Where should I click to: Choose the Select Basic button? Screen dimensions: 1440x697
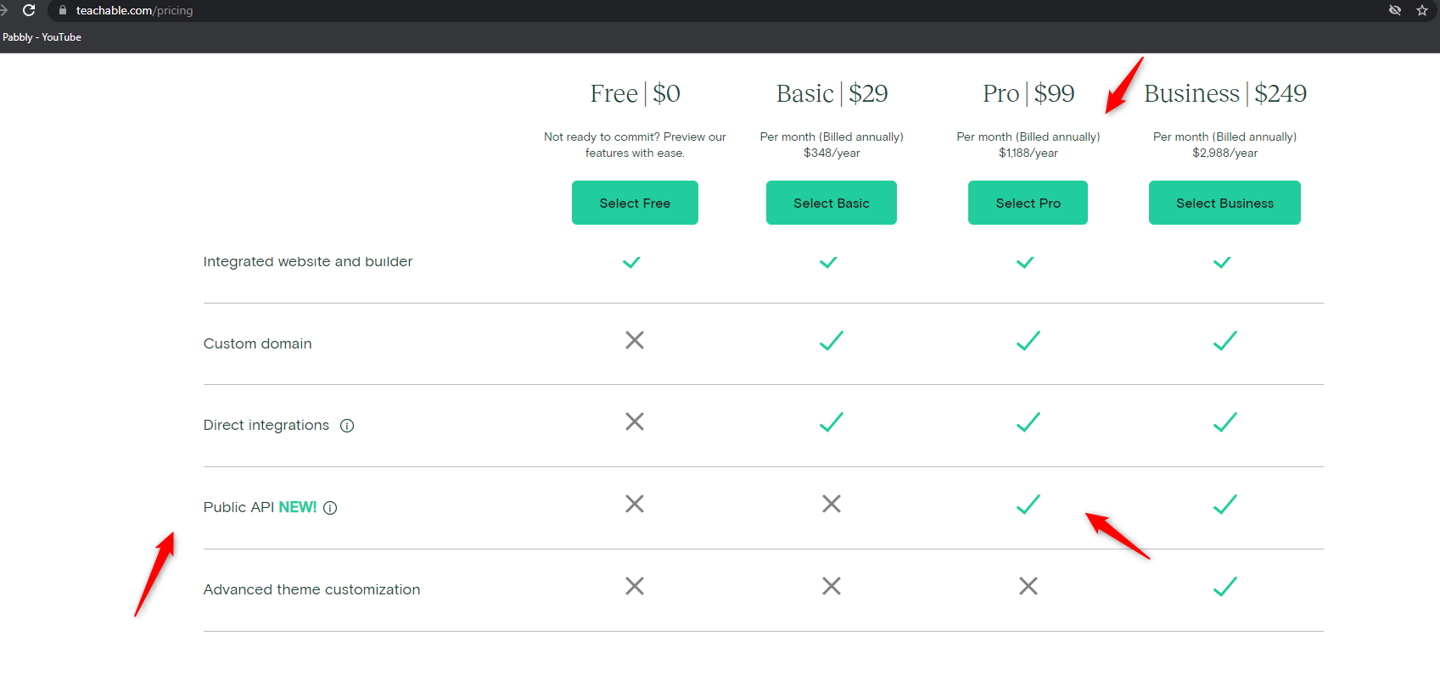click(x=832, y=203)
